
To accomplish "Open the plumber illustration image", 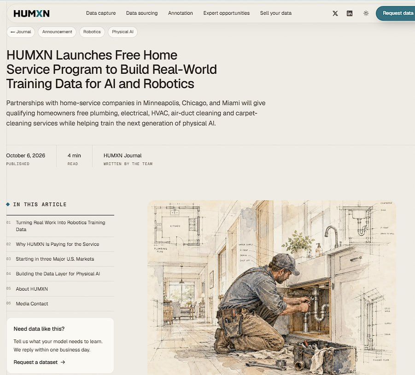I will pos(272,287).
